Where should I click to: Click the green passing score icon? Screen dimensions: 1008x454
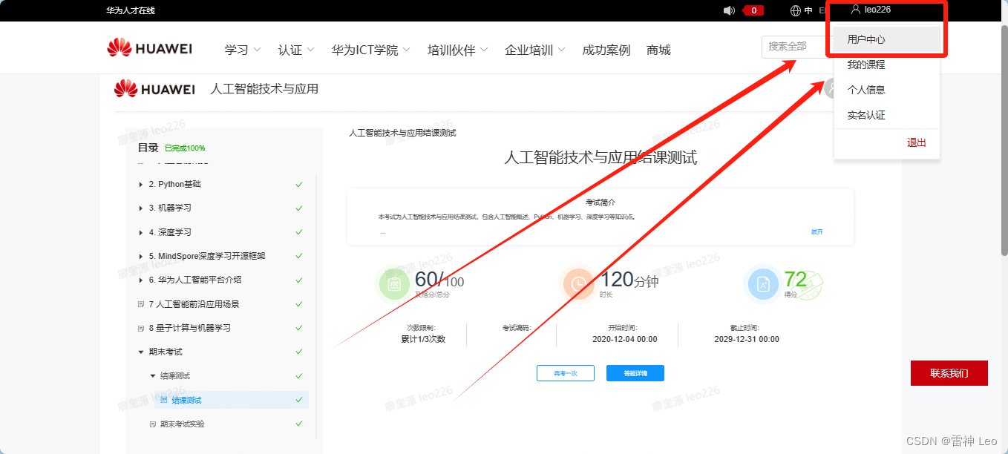pos(396,284)
